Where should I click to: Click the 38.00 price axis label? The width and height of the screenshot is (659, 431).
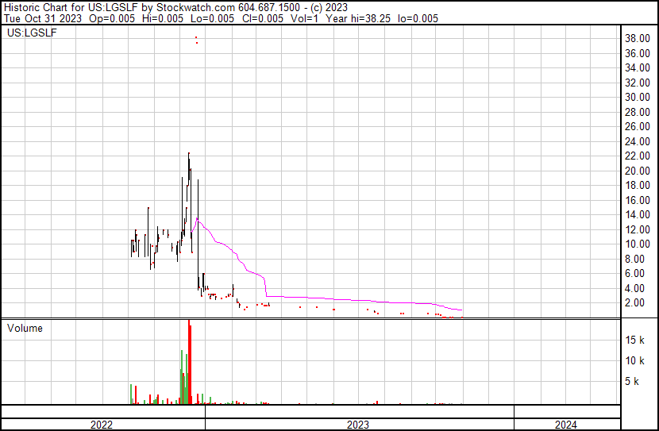coord(638,38)
